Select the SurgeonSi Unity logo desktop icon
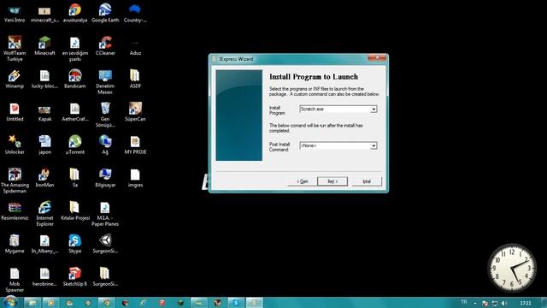The width and height of the screenshot is (547, 308). tap(105, 244)
